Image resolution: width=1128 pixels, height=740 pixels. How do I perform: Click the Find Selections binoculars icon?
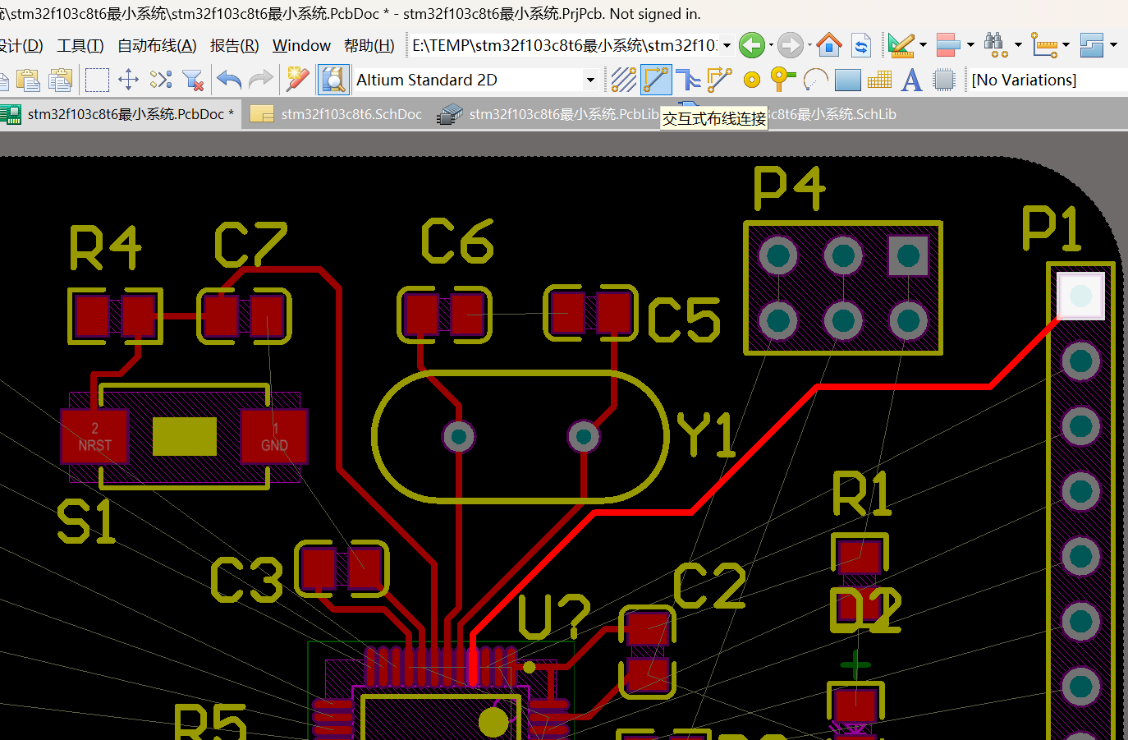click(995, 45)
